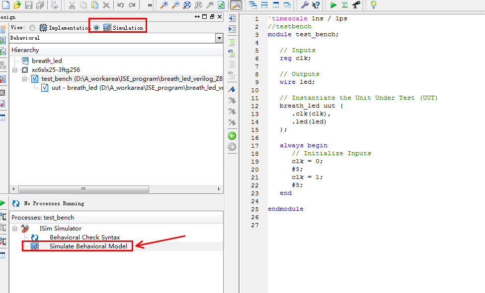Click the Undo arrow icon
The width and height of the screenshot is (485, 293).
(x=120, y=5)
